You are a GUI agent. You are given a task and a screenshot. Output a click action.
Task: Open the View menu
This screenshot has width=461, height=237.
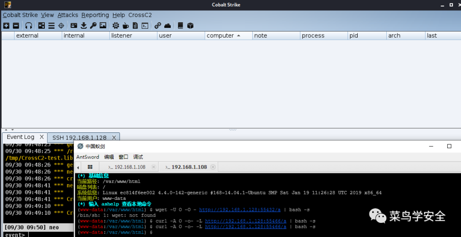click(47, 15)
